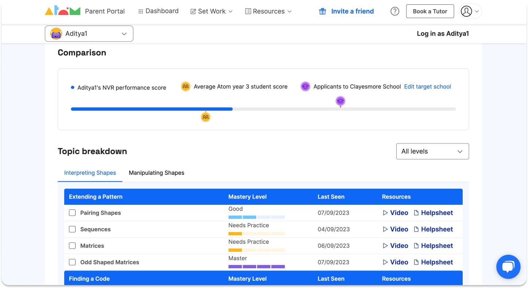This screenshot has width=528, height=288.
Task: Click the Atom logo in top navigation
Action: click(62, 11)
